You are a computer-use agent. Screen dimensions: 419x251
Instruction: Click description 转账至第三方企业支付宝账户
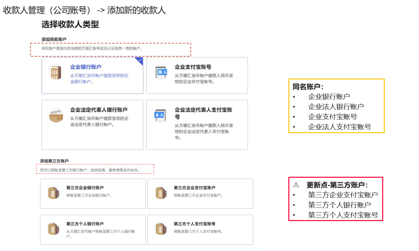(x=199, y=196)
